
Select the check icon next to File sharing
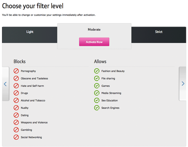97,78
